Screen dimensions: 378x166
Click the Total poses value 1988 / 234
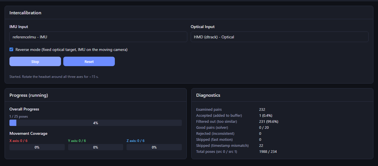click(268, 151)
